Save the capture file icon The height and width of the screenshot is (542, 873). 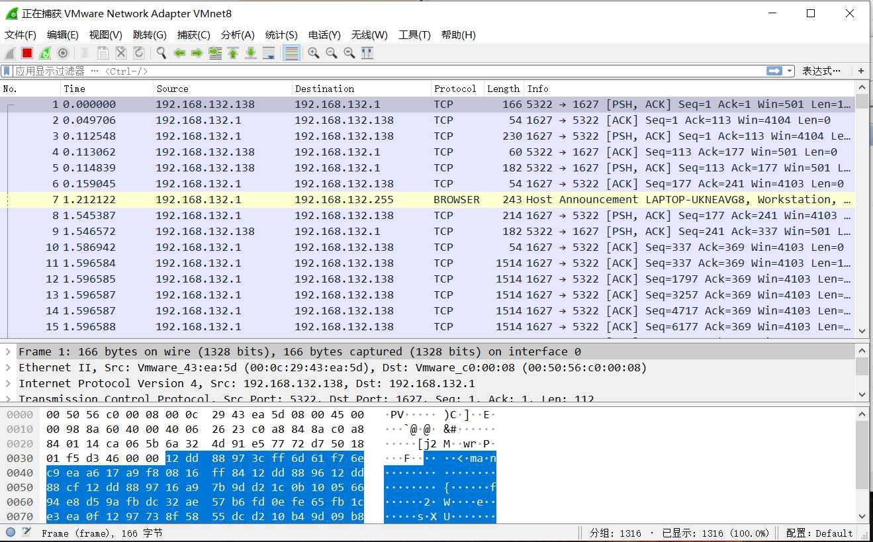[103, 54]
